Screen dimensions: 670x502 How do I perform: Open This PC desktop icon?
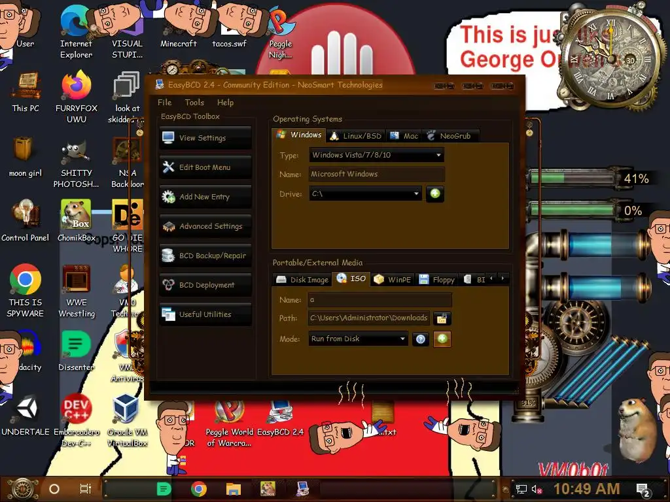[26, 92]
